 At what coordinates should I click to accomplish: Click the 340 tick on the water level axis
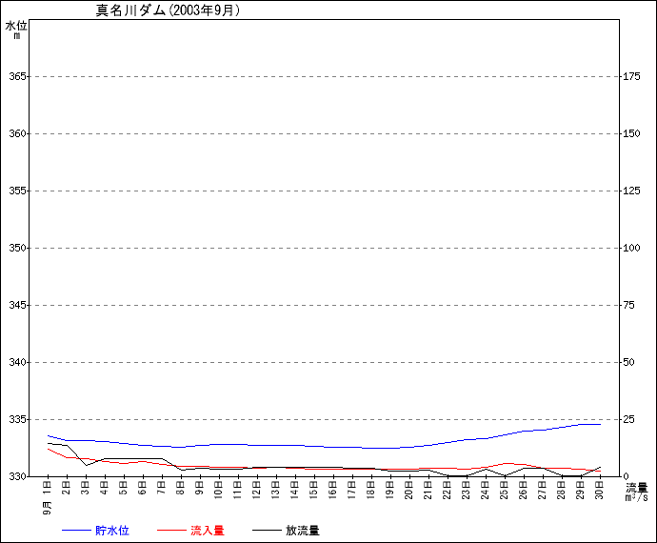[x=18, y=362]
